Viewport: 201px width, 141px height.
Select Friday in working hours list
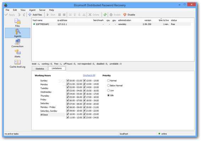click(43, 100)
